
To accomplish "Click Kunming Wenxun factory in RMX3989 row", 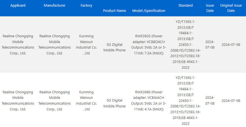I will coord(86,100).
